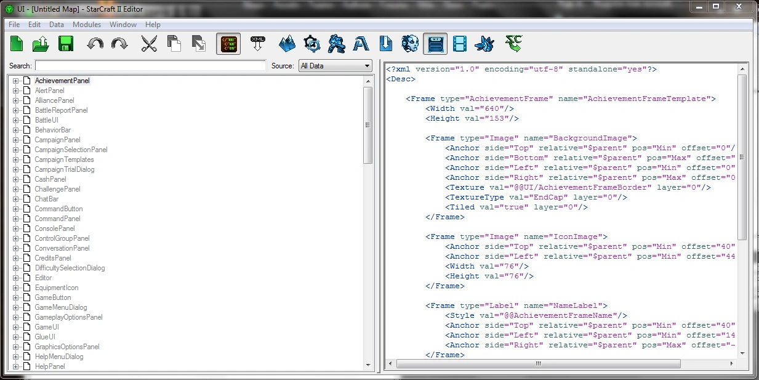Screen dimensions: 759x380
Task: Open the Help menu
Action: pos(153,25)
